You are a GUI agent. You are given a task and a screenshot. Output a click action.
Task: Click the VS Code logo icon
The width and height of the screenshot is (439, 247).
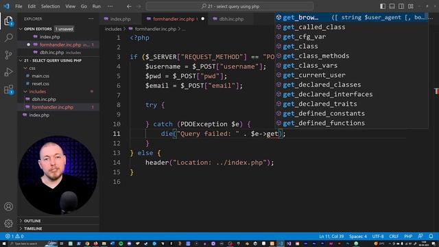point(6,6)
